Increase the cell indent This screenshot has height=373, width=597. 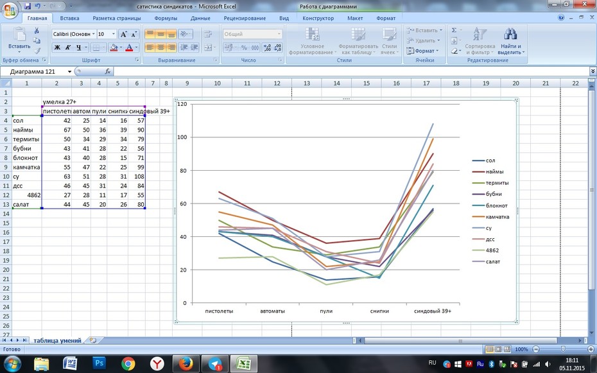(x=195, y=48)
